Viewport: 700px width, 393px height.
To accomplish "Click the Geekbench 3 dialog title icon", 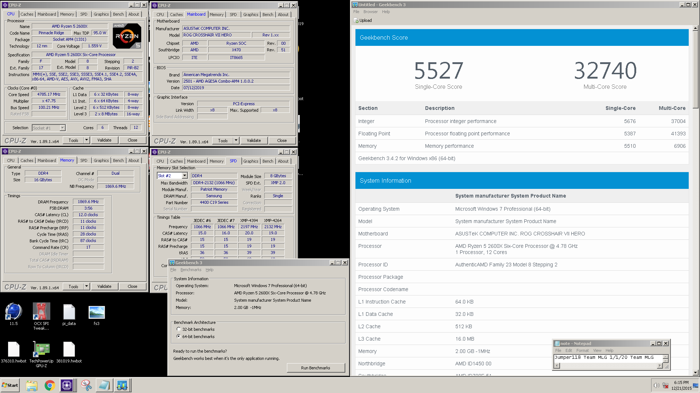I will [x=172, y=263].
